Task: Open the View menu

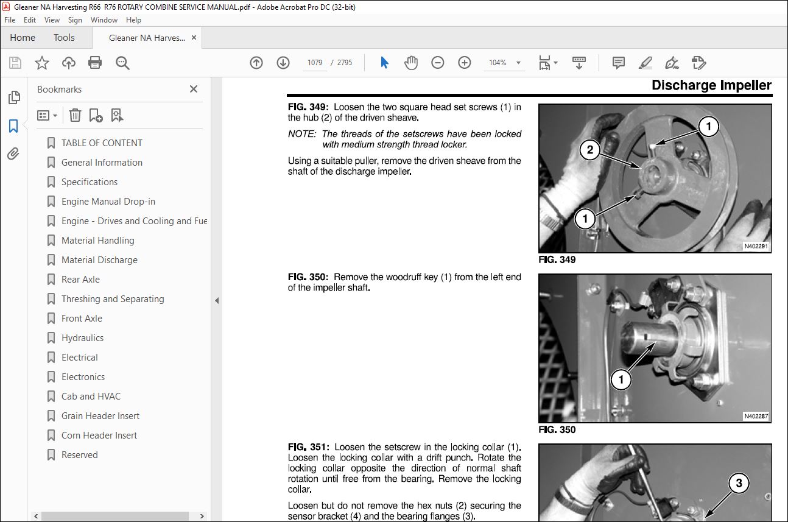Action: point(52,20)
